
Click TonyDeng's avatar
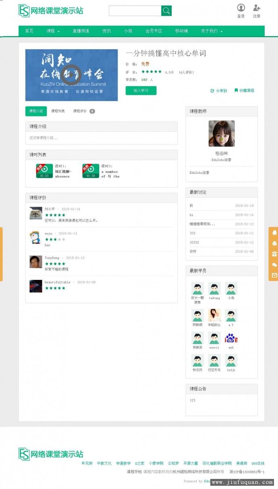[36, 262]
